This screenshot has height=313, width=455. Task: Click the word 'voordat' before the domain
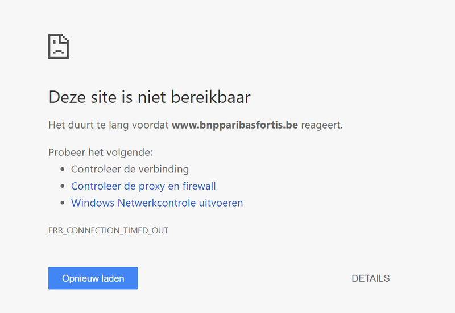[x=150, y=125]
